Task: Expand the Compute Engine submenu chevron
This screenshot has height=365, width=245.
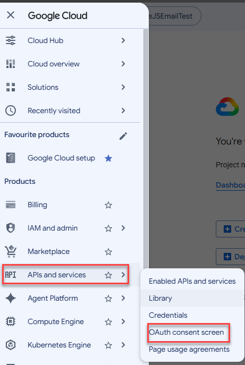Action: pos(123,322)
